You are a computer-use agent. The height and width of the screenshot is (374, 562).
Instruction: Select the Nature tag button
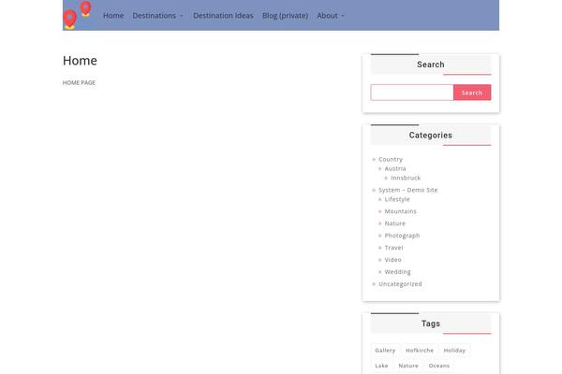coord(408,366)
